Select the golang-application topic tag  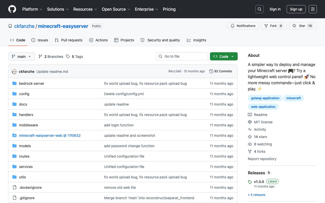coord(265,98)
